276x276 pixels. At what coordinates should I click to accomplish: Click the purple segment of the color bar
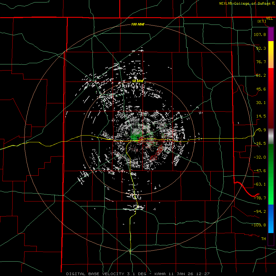pyautogui.click(x=271, y=34)
